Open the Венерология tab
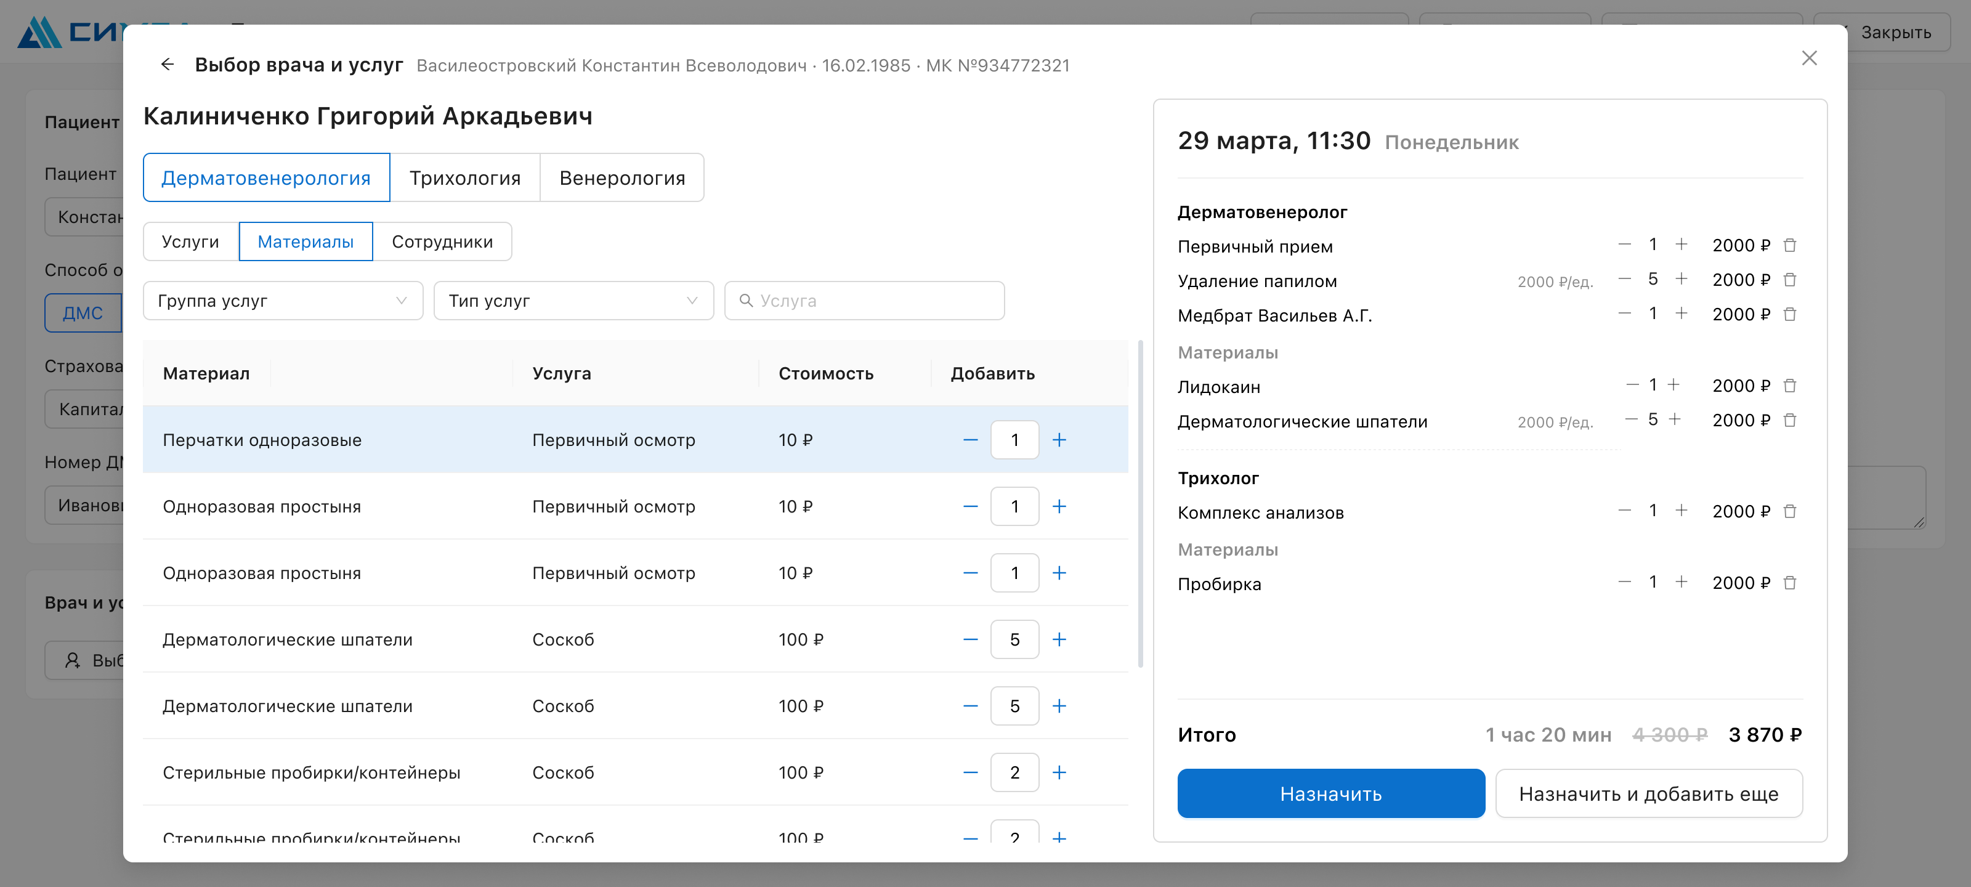Screen dimensions: 1971x887 (622, 177)
